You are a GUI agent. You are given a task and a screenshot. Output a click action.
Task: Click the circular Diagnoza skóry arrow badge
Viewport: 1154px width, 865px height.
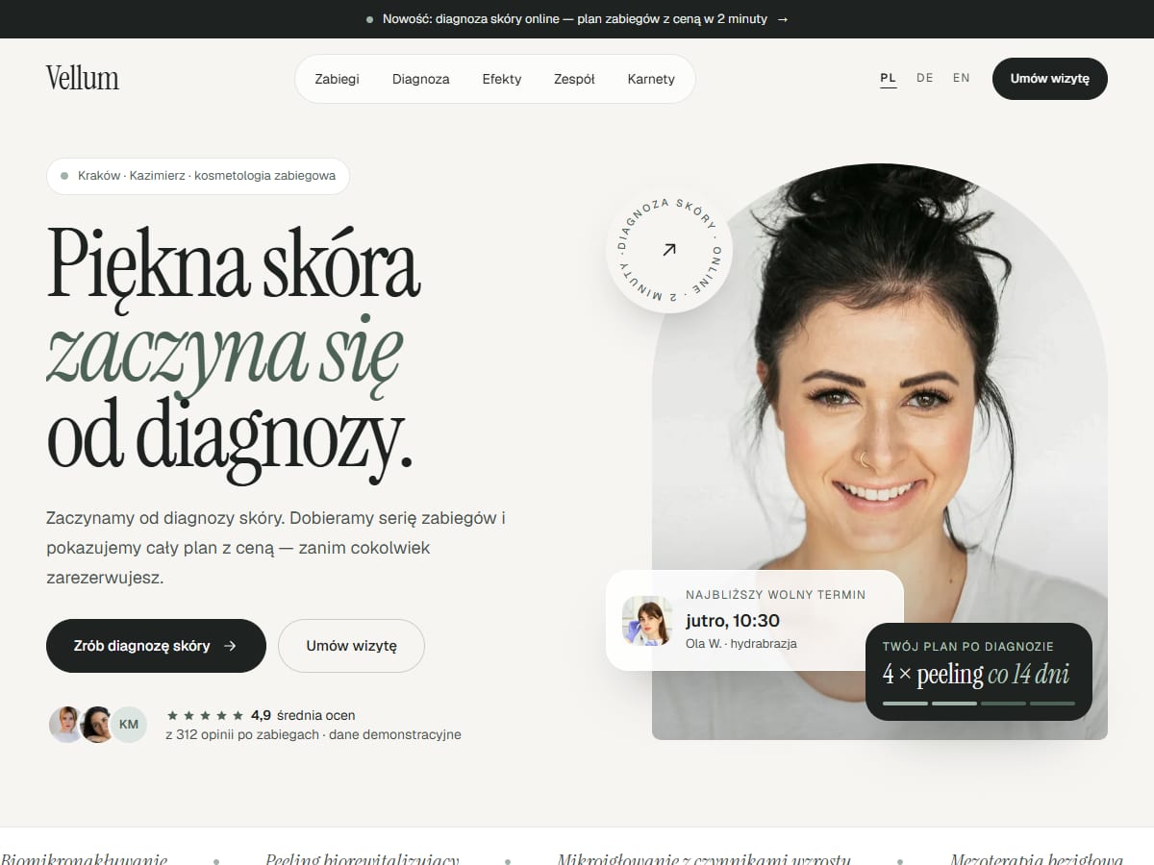tap(669, 250)
